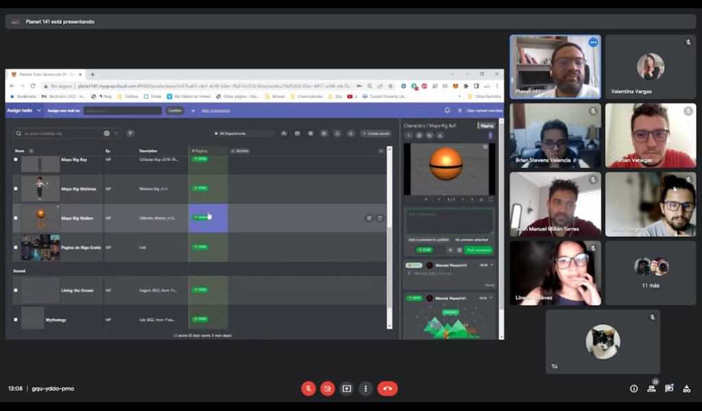702x411 pixels.
Task: Click the Post comment button
Action: click(x=479, y=250)
